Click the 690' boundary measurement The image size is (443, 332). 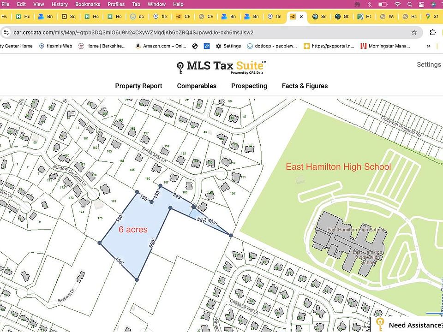point(152,243)
